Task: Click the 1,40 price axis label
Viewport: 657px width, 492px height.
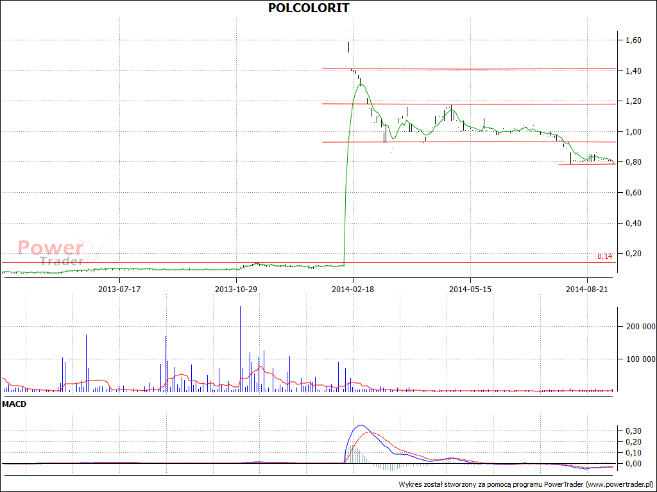Action: [632, 70]
